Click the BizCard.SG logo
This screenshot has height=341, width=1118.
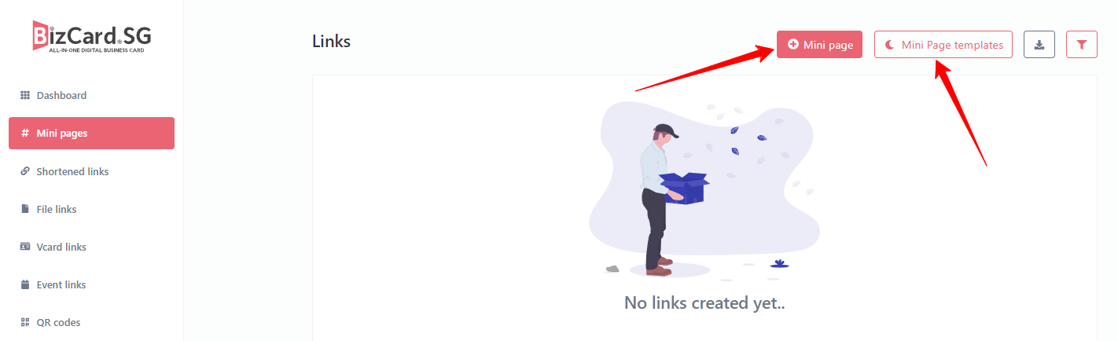(91, 36)
